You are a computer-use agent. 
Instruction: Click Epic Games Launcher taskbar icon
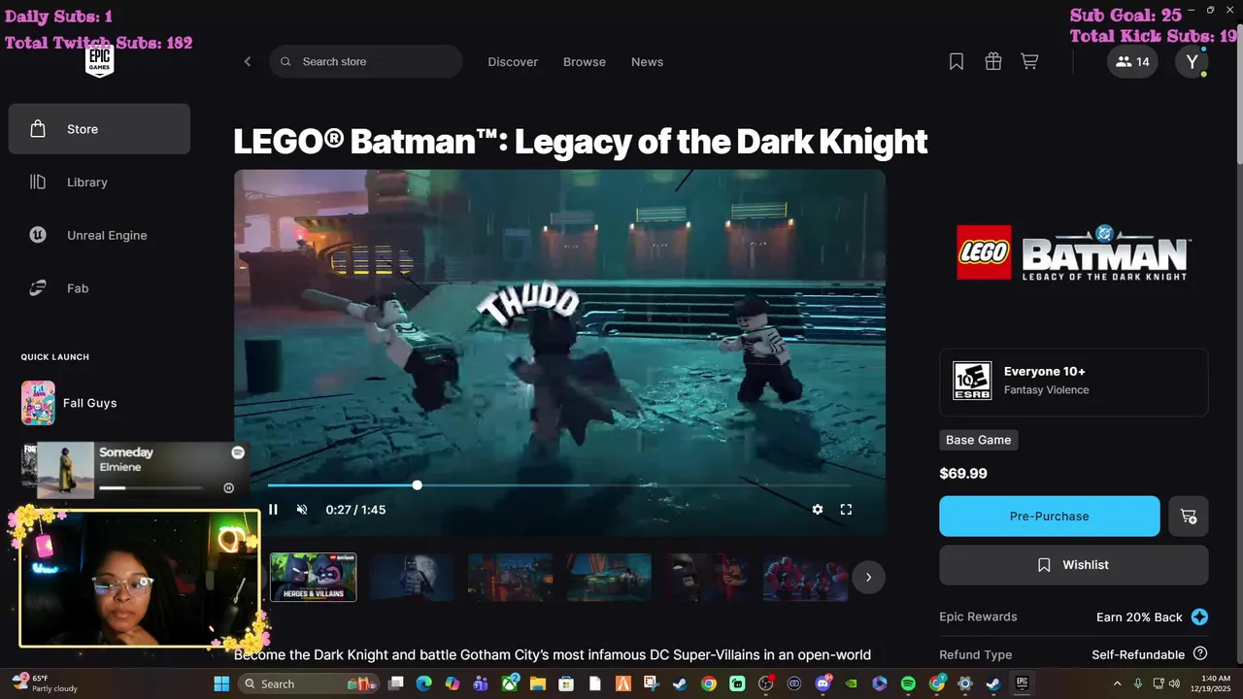[x=1022, y=683]
